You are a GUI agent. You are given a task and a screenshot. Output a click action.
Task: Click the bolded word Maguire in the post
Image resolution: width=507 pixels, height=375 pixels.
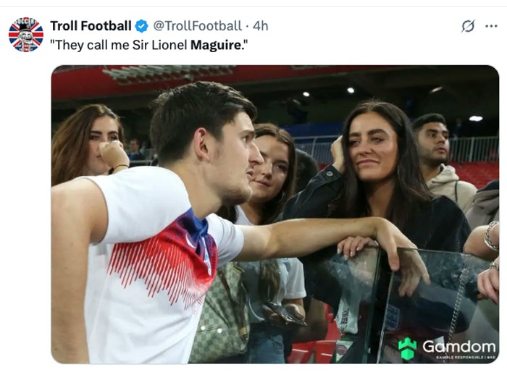coord(214,45)
